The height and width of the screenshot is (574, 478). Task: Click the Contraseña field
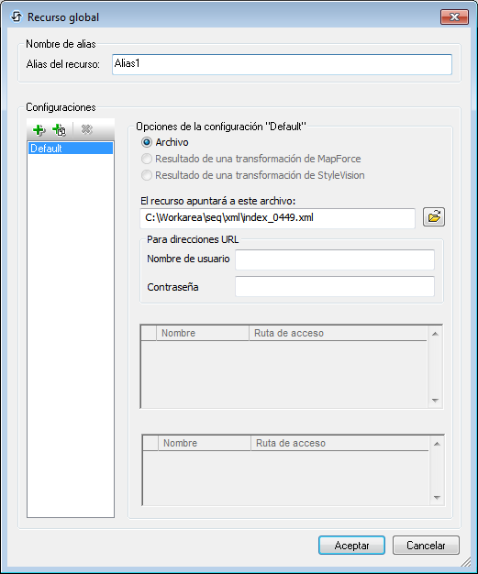point(335,286)
